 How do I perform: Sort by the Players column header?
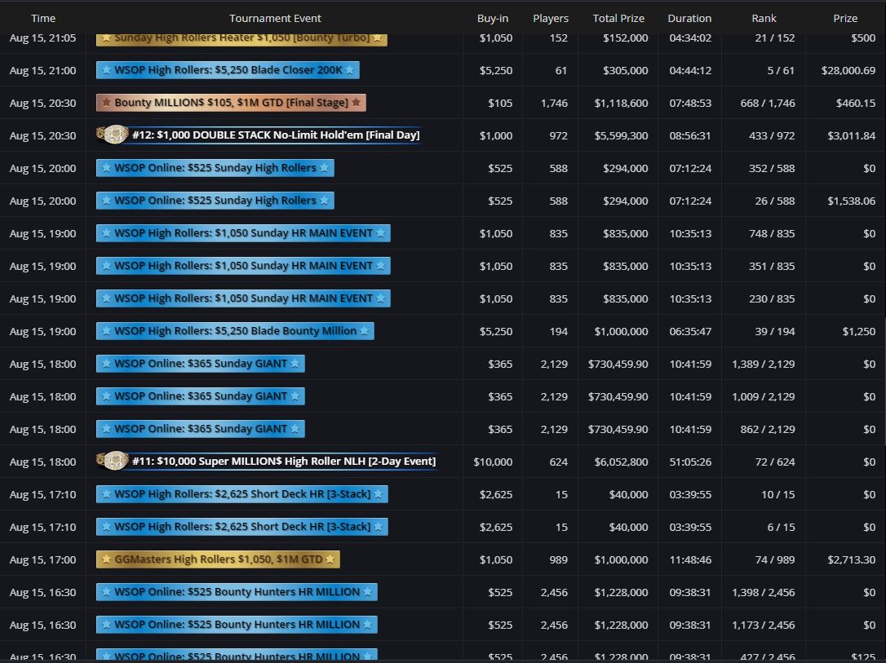point(551,18)
